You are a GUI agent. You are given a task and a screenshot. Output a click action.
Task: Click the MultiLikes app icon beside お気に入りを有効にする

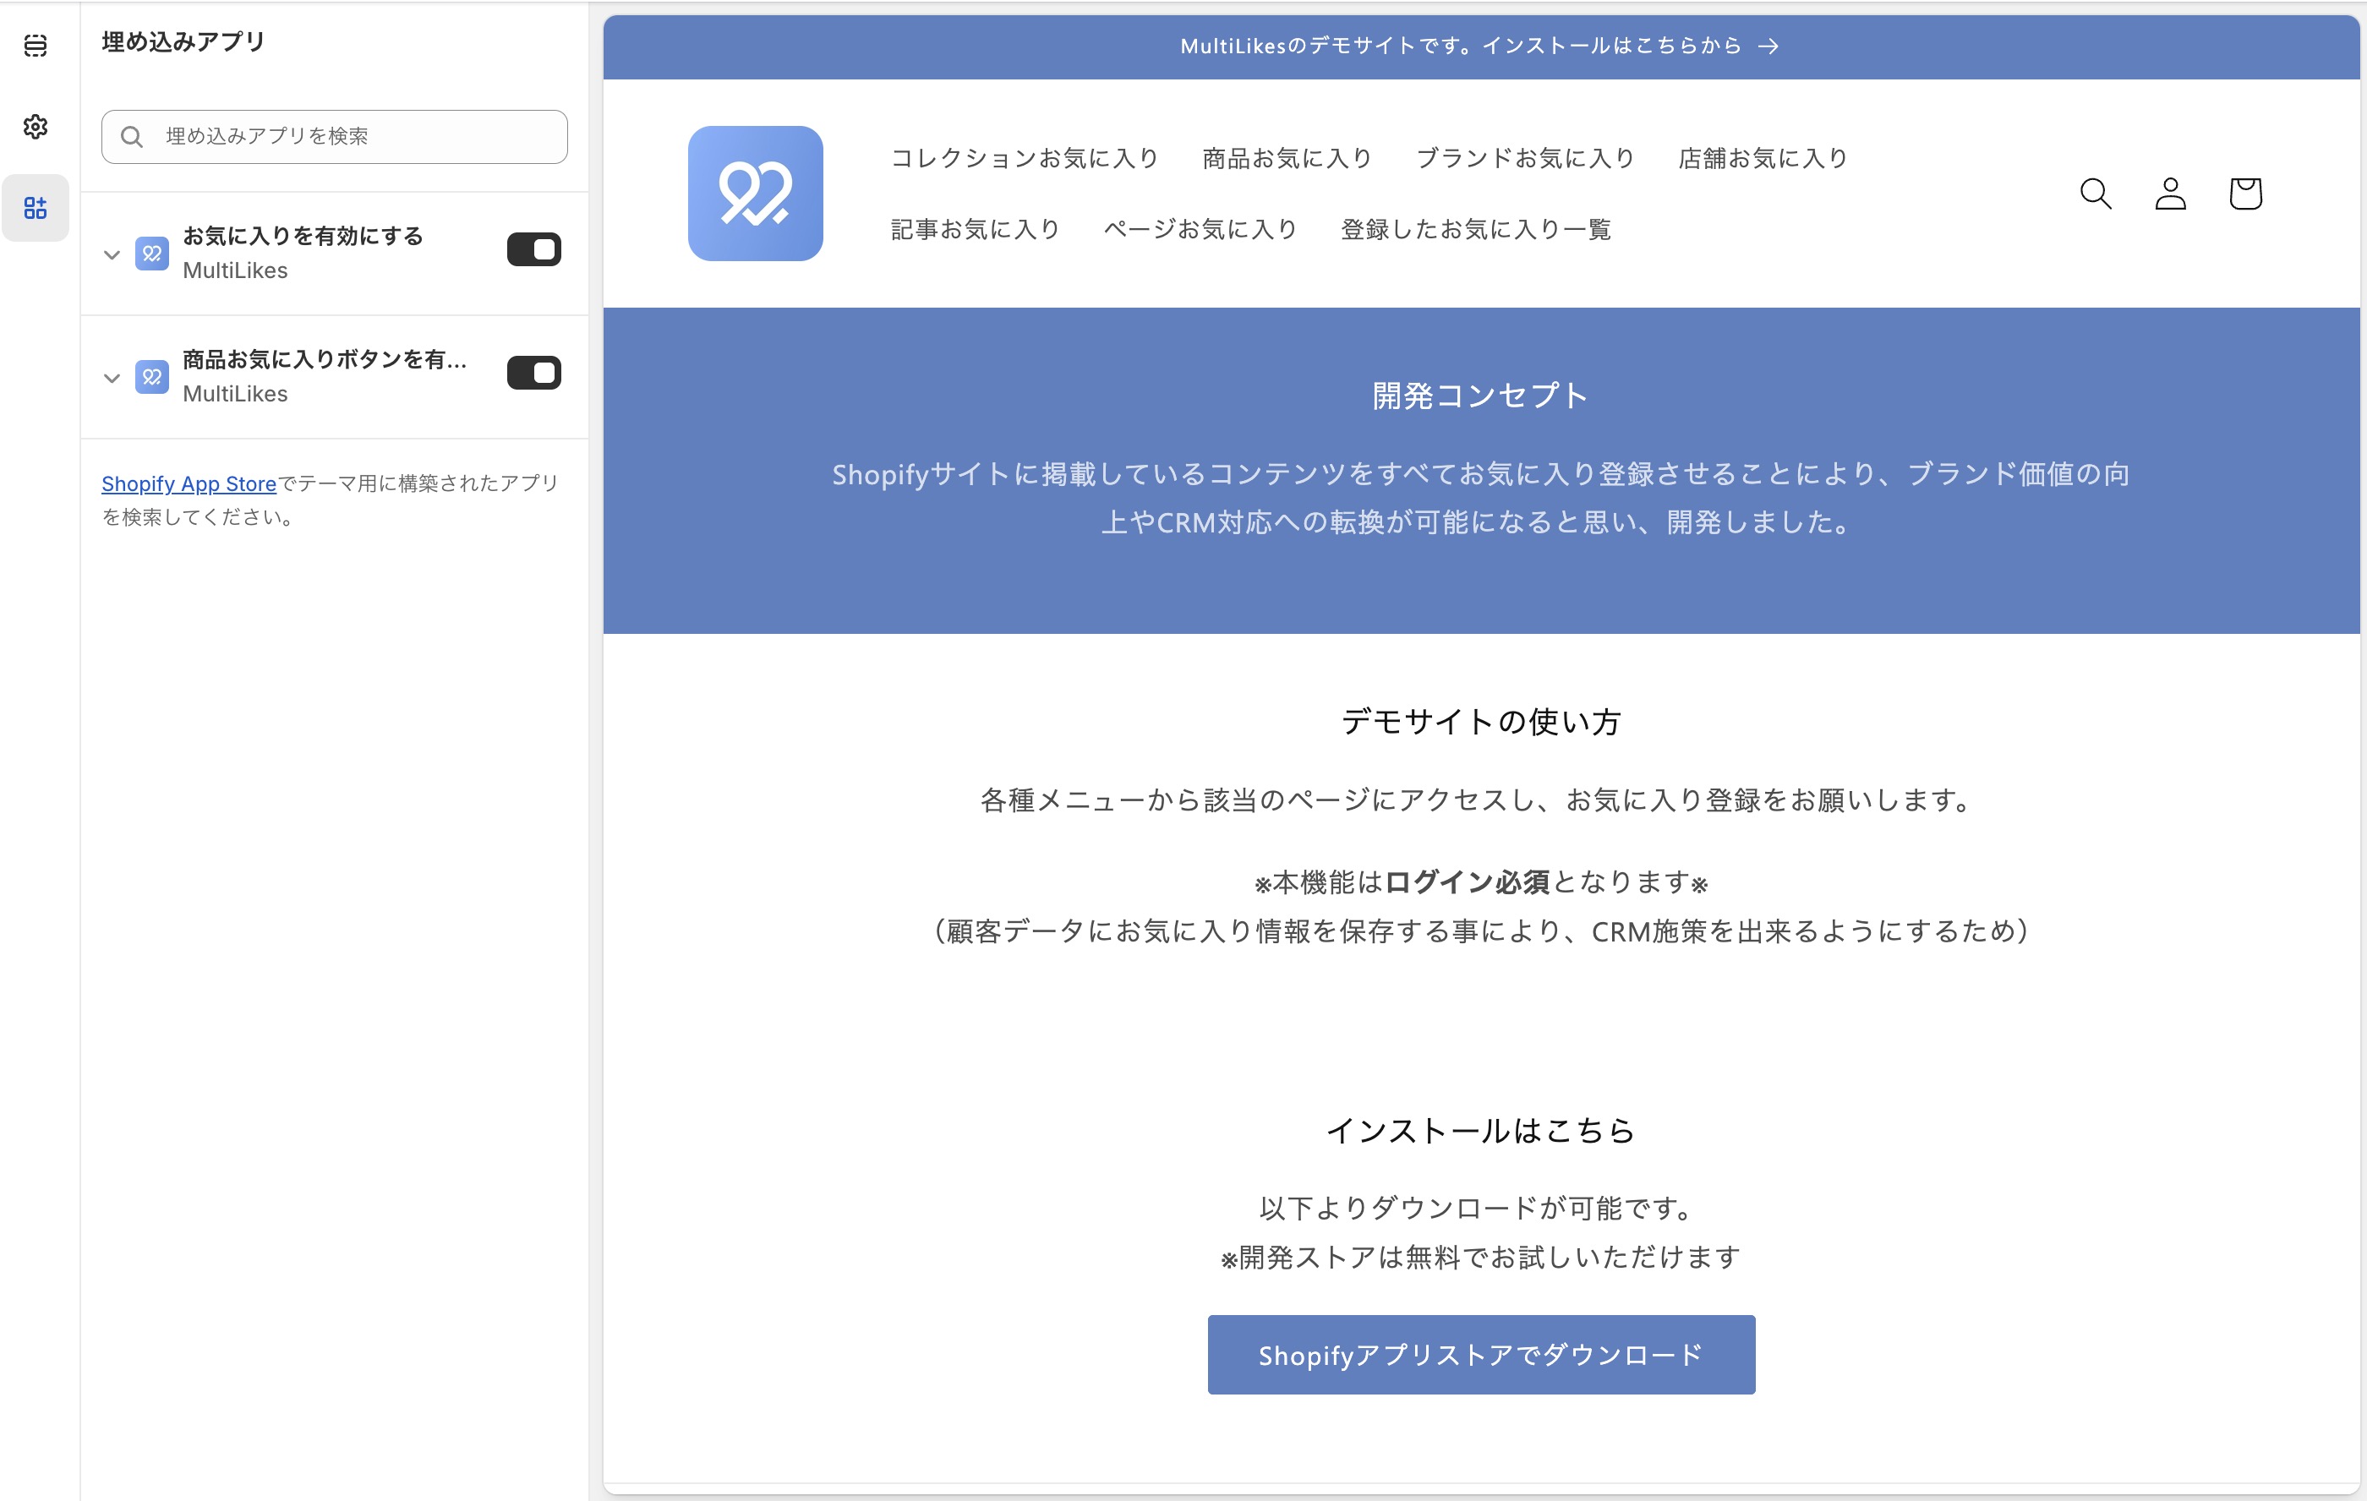151,254
